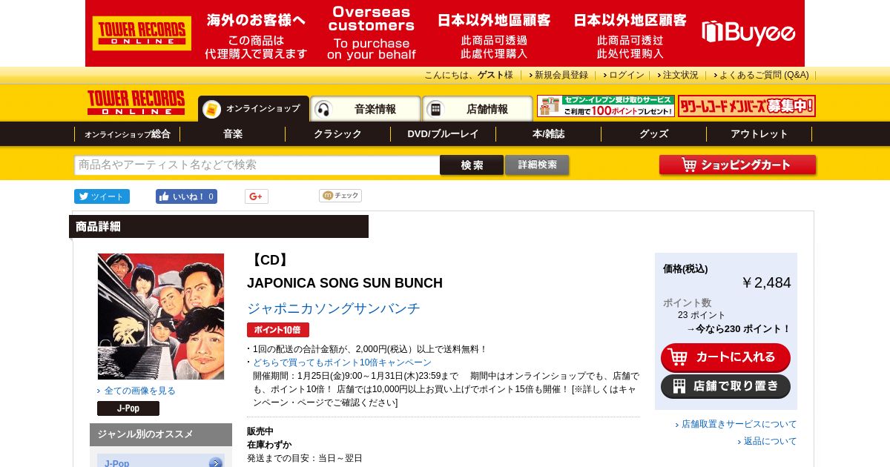Open the Buyee logo link

(748, 33)
